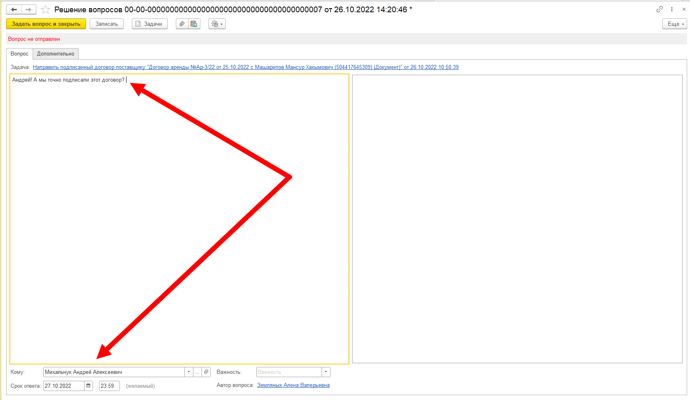Screen dimensions: 690x400
Task: Switch to the Вопрос tab
Action: 20,53
